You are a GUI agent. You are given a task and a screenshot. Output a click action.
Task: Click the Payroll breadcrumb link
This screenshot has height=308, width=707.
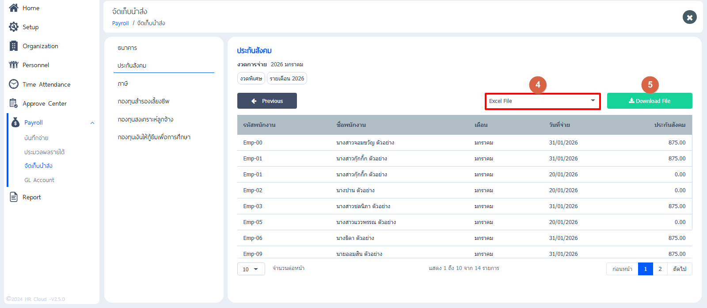click(120, 23)
